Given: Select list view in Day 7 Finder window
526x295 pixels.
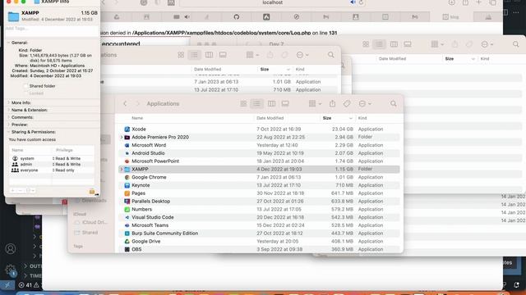Looking at the screenshot, I should click(x=379, y=44).
